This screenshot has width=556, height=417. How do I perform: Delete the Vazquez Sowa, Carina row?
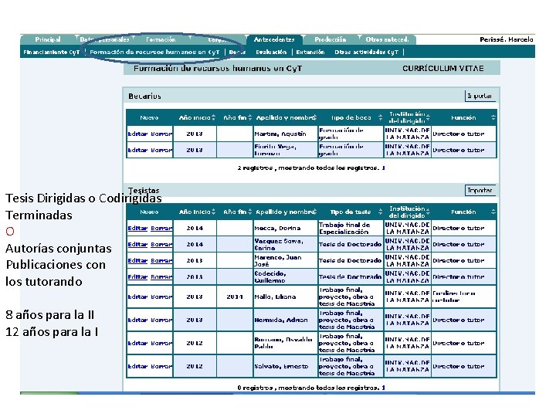161,245
